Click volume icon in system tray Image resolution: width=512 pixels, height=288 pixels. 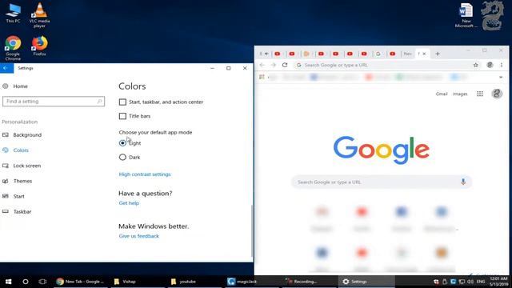[x=470, y=282]
